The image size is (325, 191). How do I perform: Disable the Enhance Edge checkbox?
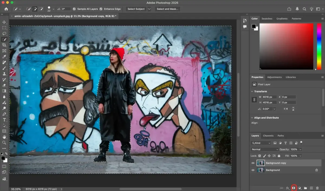101,9
